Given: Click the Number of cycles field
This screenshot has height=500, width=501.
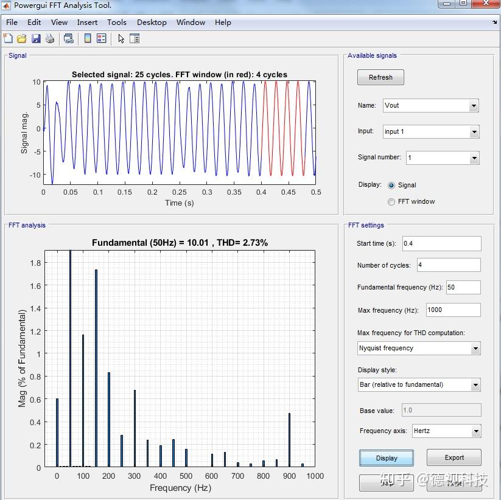Looking at the screenshot, I should [x=449, y=265].
